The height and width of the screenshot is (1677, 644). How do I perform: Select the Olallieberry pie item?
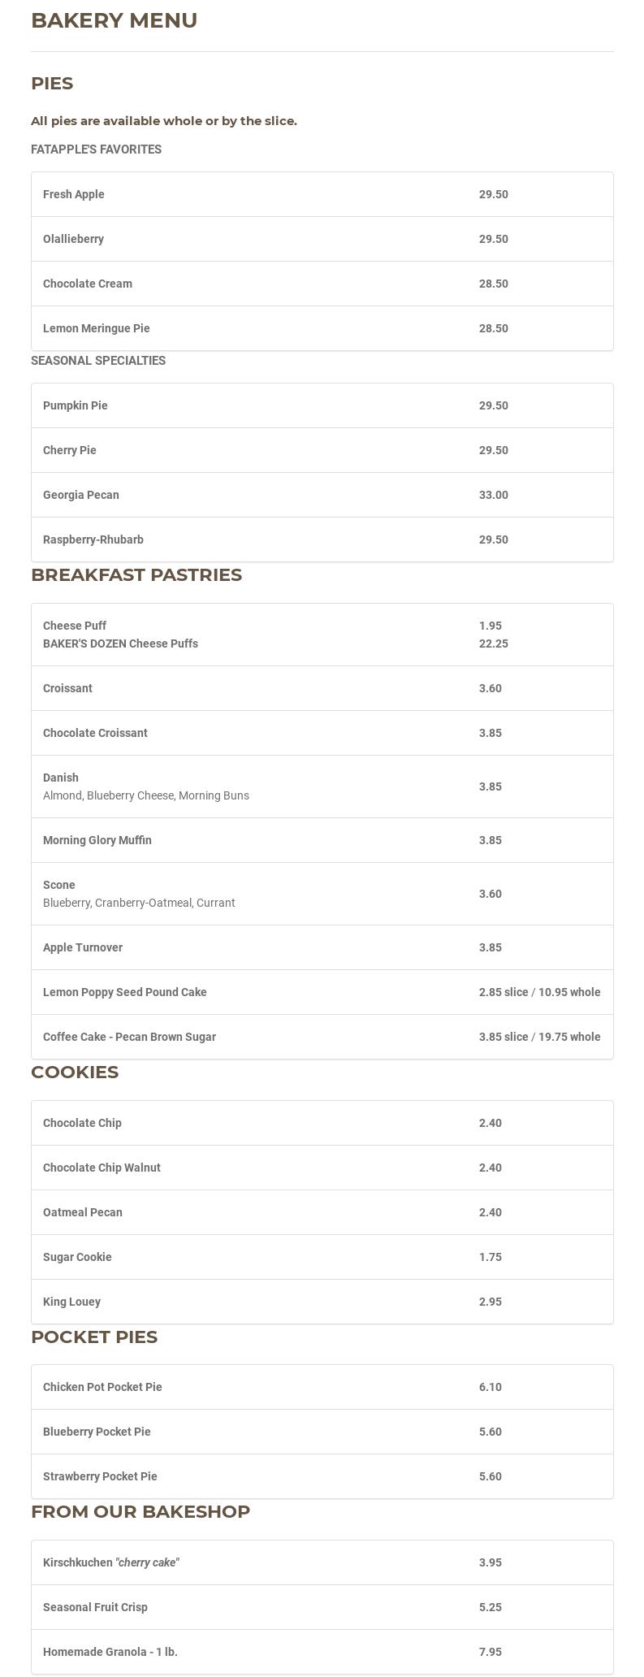(x=73, y=239)
